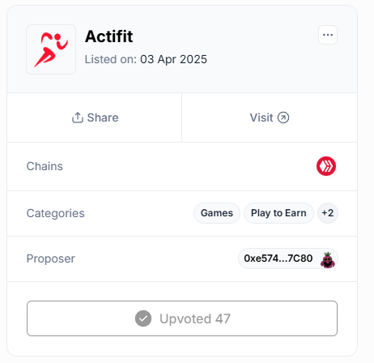Click the Visit external arrow icon
This screenshot has height=363, width=374.
tap(283, 117)
